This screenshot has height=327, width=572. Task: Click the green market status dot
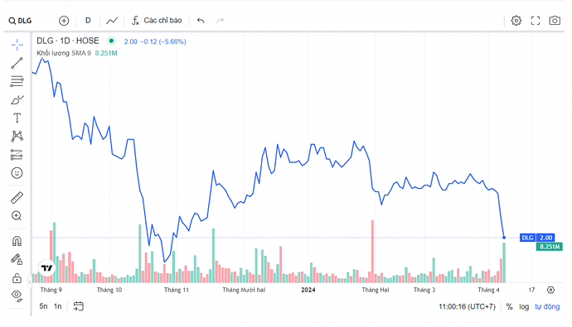point(111,41)
